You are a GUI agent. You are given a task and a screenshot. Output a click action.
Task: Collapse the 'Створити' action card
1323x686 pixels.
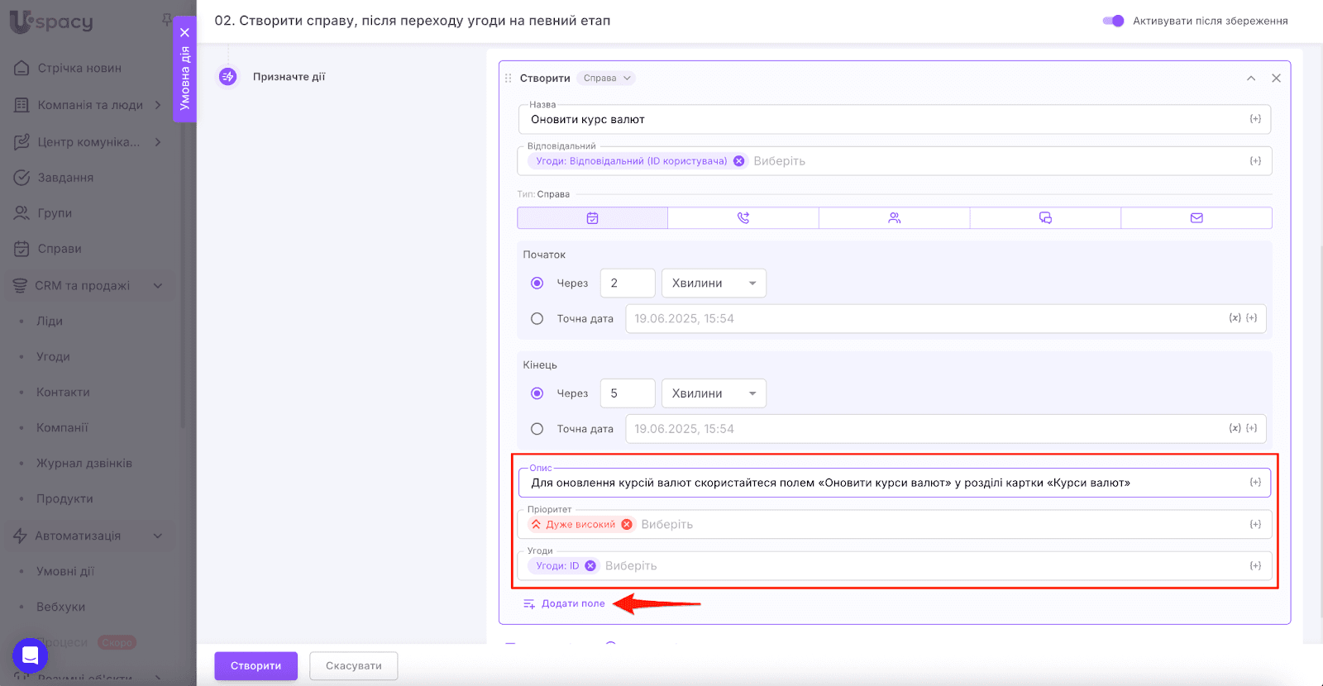[x=1251, y=79]
